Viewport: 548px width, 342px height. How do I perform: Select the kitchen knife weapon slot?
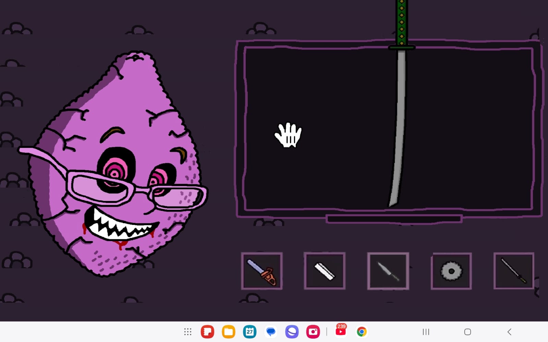[388, 271]
